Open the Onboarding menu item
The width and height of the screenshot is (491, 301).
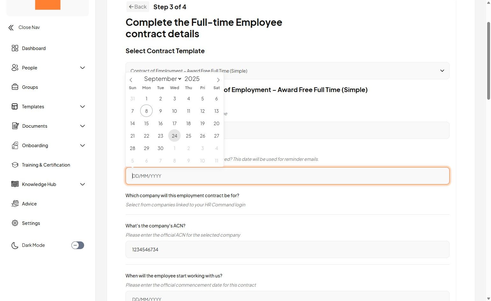(x=35, y=145)
